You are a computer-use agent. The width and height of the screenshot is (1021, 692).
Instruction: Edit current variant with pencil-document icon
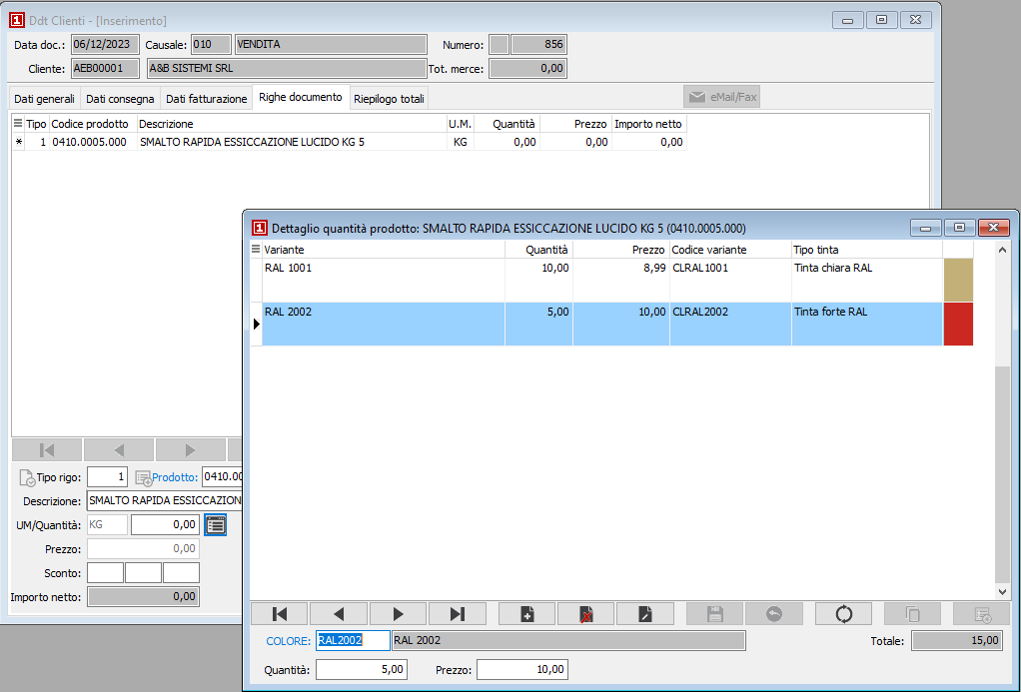tap(644, 614)
